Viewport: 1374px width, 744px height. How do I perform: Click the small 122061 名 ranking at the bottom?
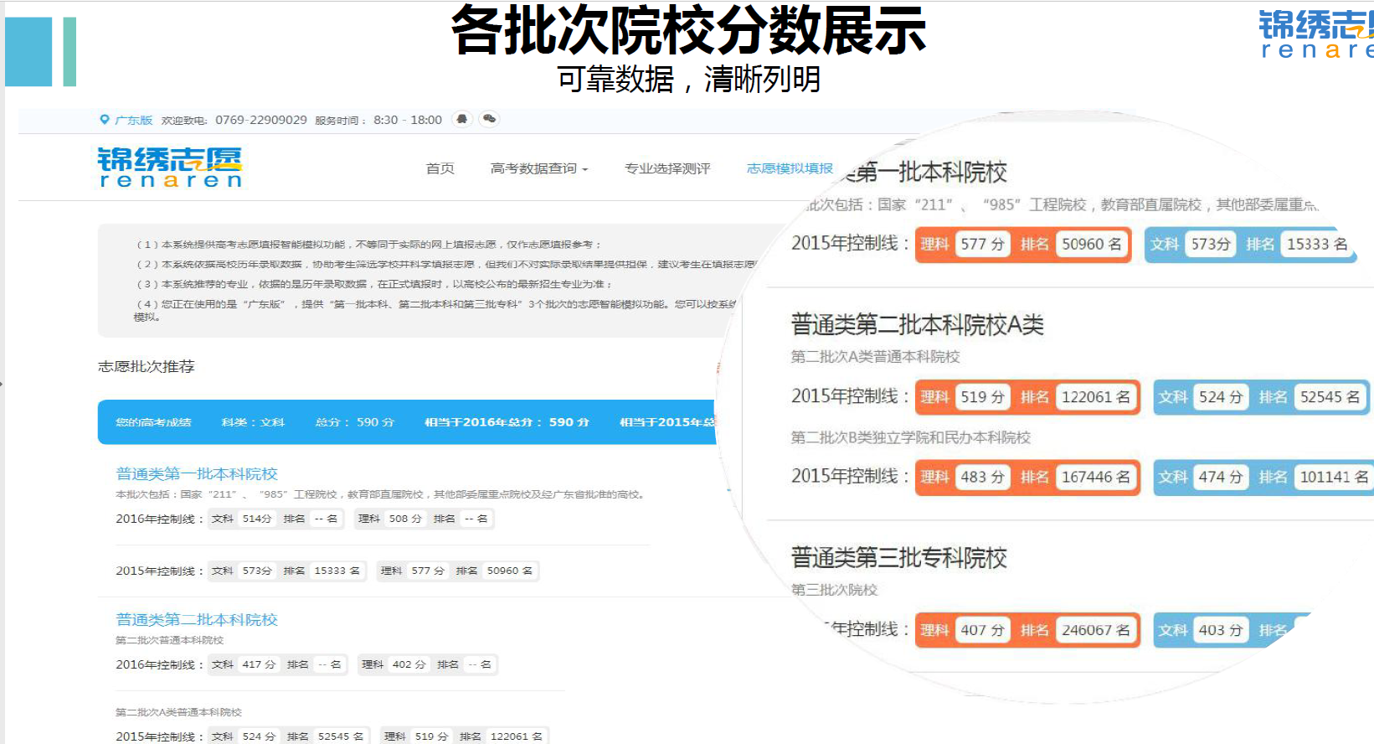pos(517,736)
